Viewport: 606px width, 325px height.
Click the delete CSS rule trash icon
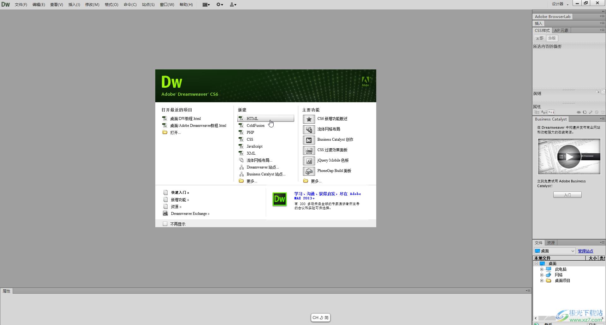pos(603,112)
